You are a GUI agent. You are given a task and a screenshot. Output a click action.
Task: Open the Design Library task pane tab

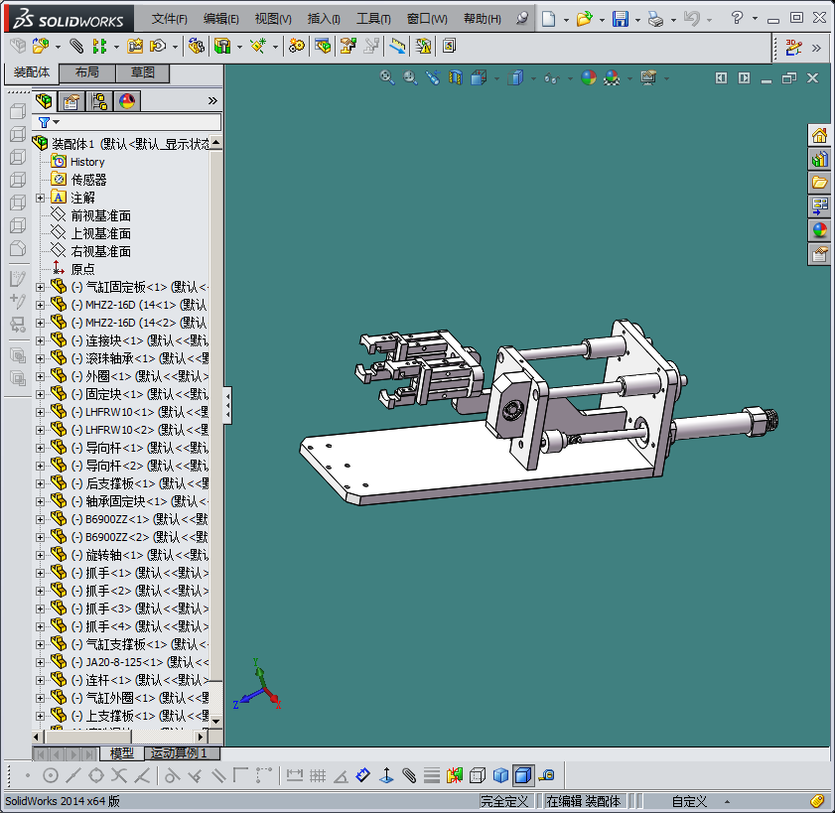click(819, 159)
